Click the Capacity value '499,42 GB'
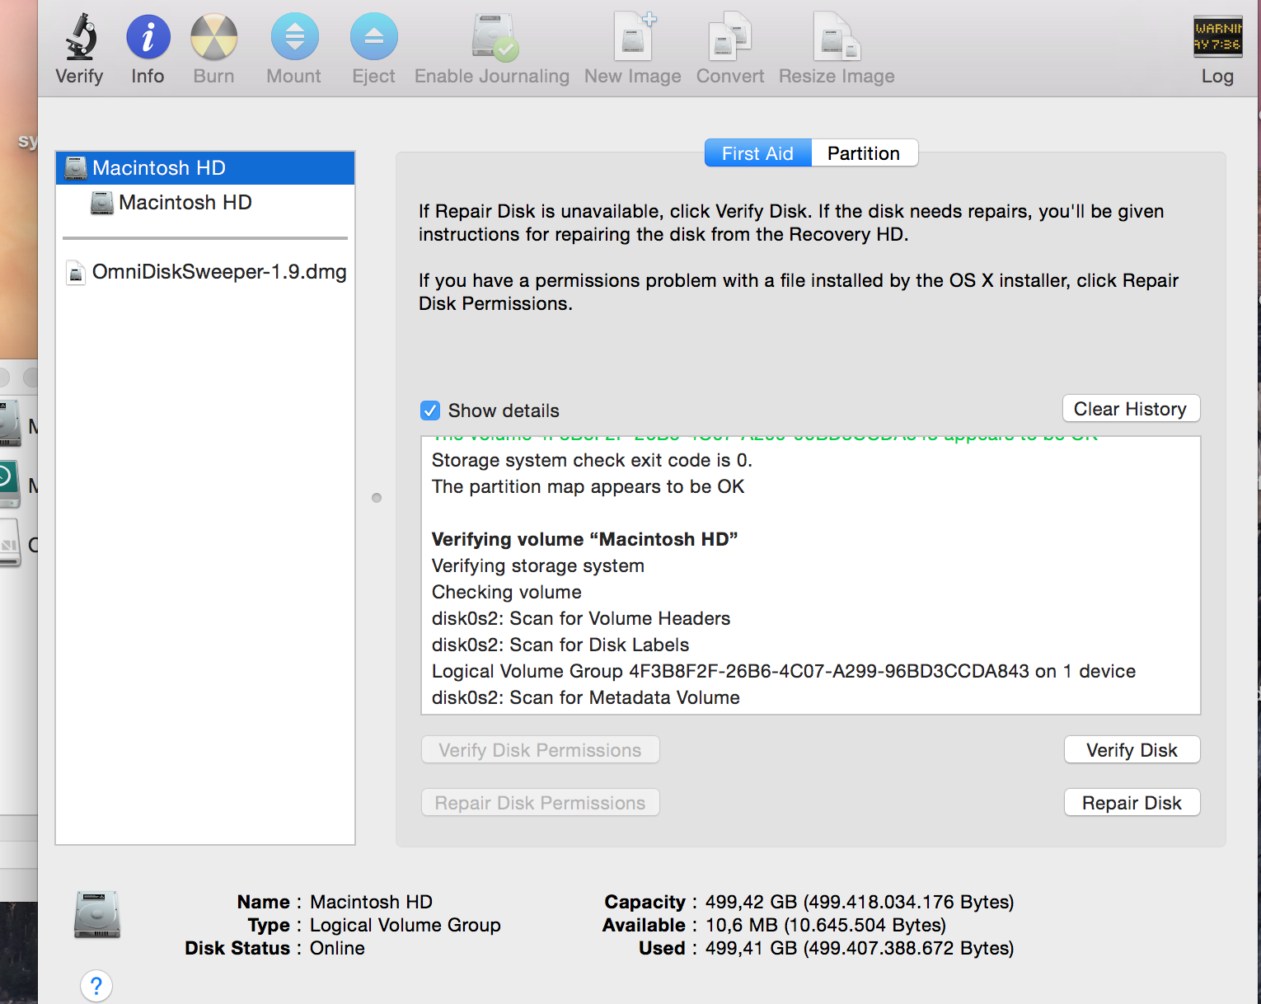Viewport: 1261px width, 1004px height. click(752, 902)
